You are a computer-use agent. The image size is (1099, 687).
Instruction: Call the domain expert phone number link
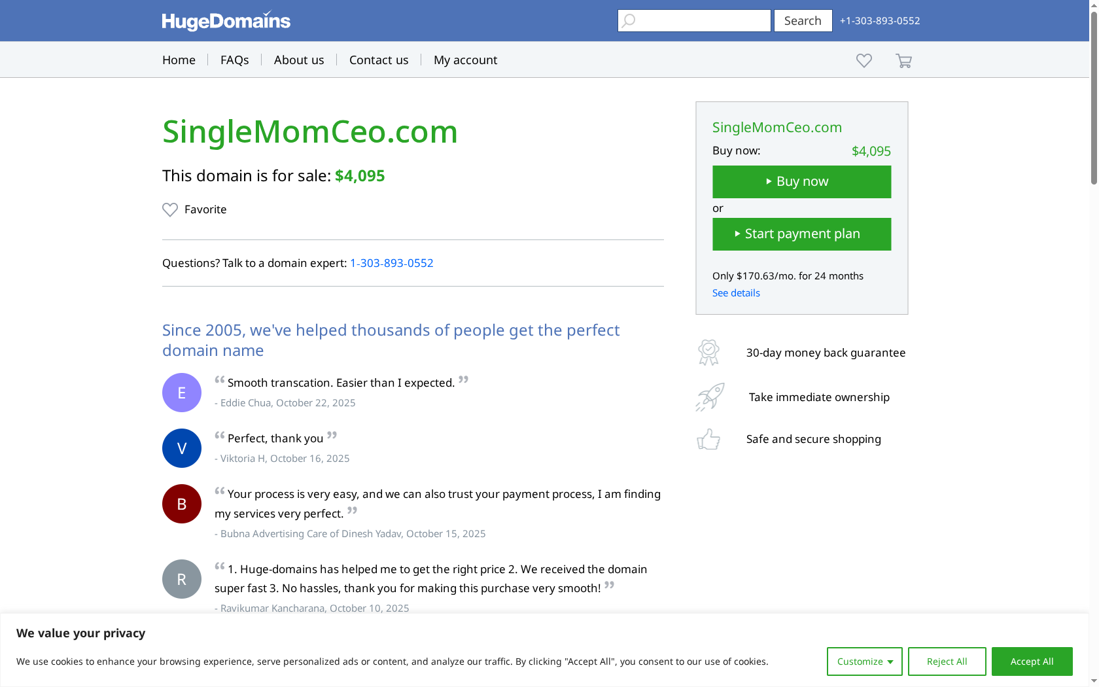(391, 262)
